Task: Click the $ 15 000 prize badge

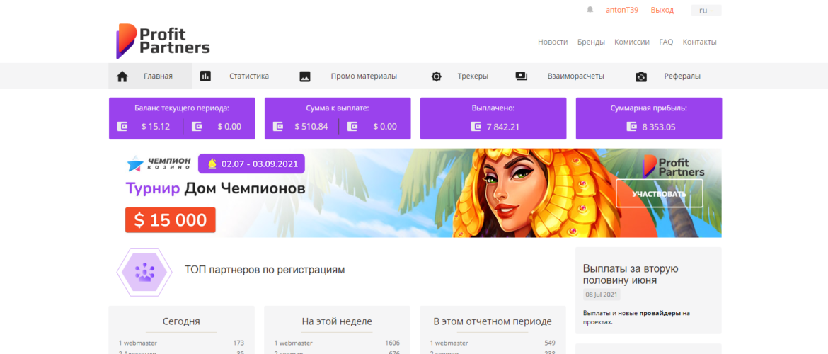Action: 170,219
